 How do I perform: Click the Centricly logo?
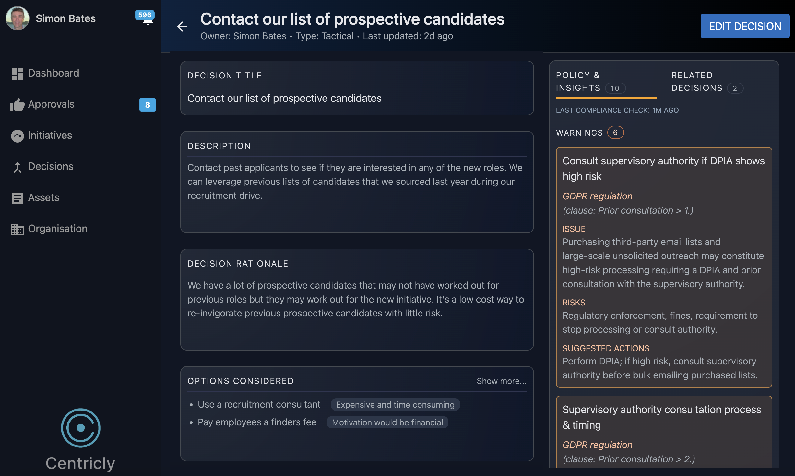80,428
